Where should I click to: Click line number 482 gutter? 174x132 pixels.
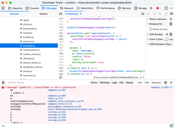pos(61,36)
